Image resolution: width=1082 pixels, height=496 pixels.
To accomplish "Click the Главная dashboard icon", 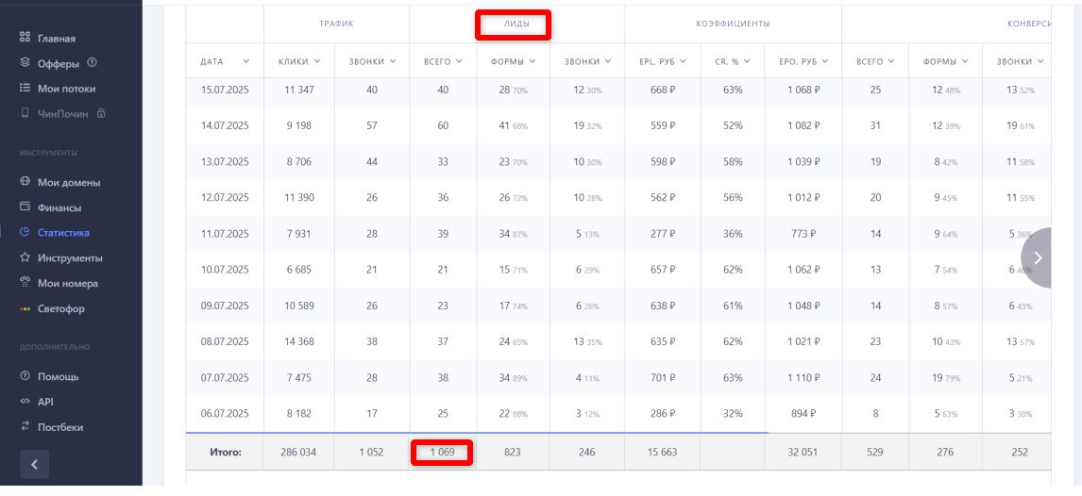I will [x=25, y=39].
